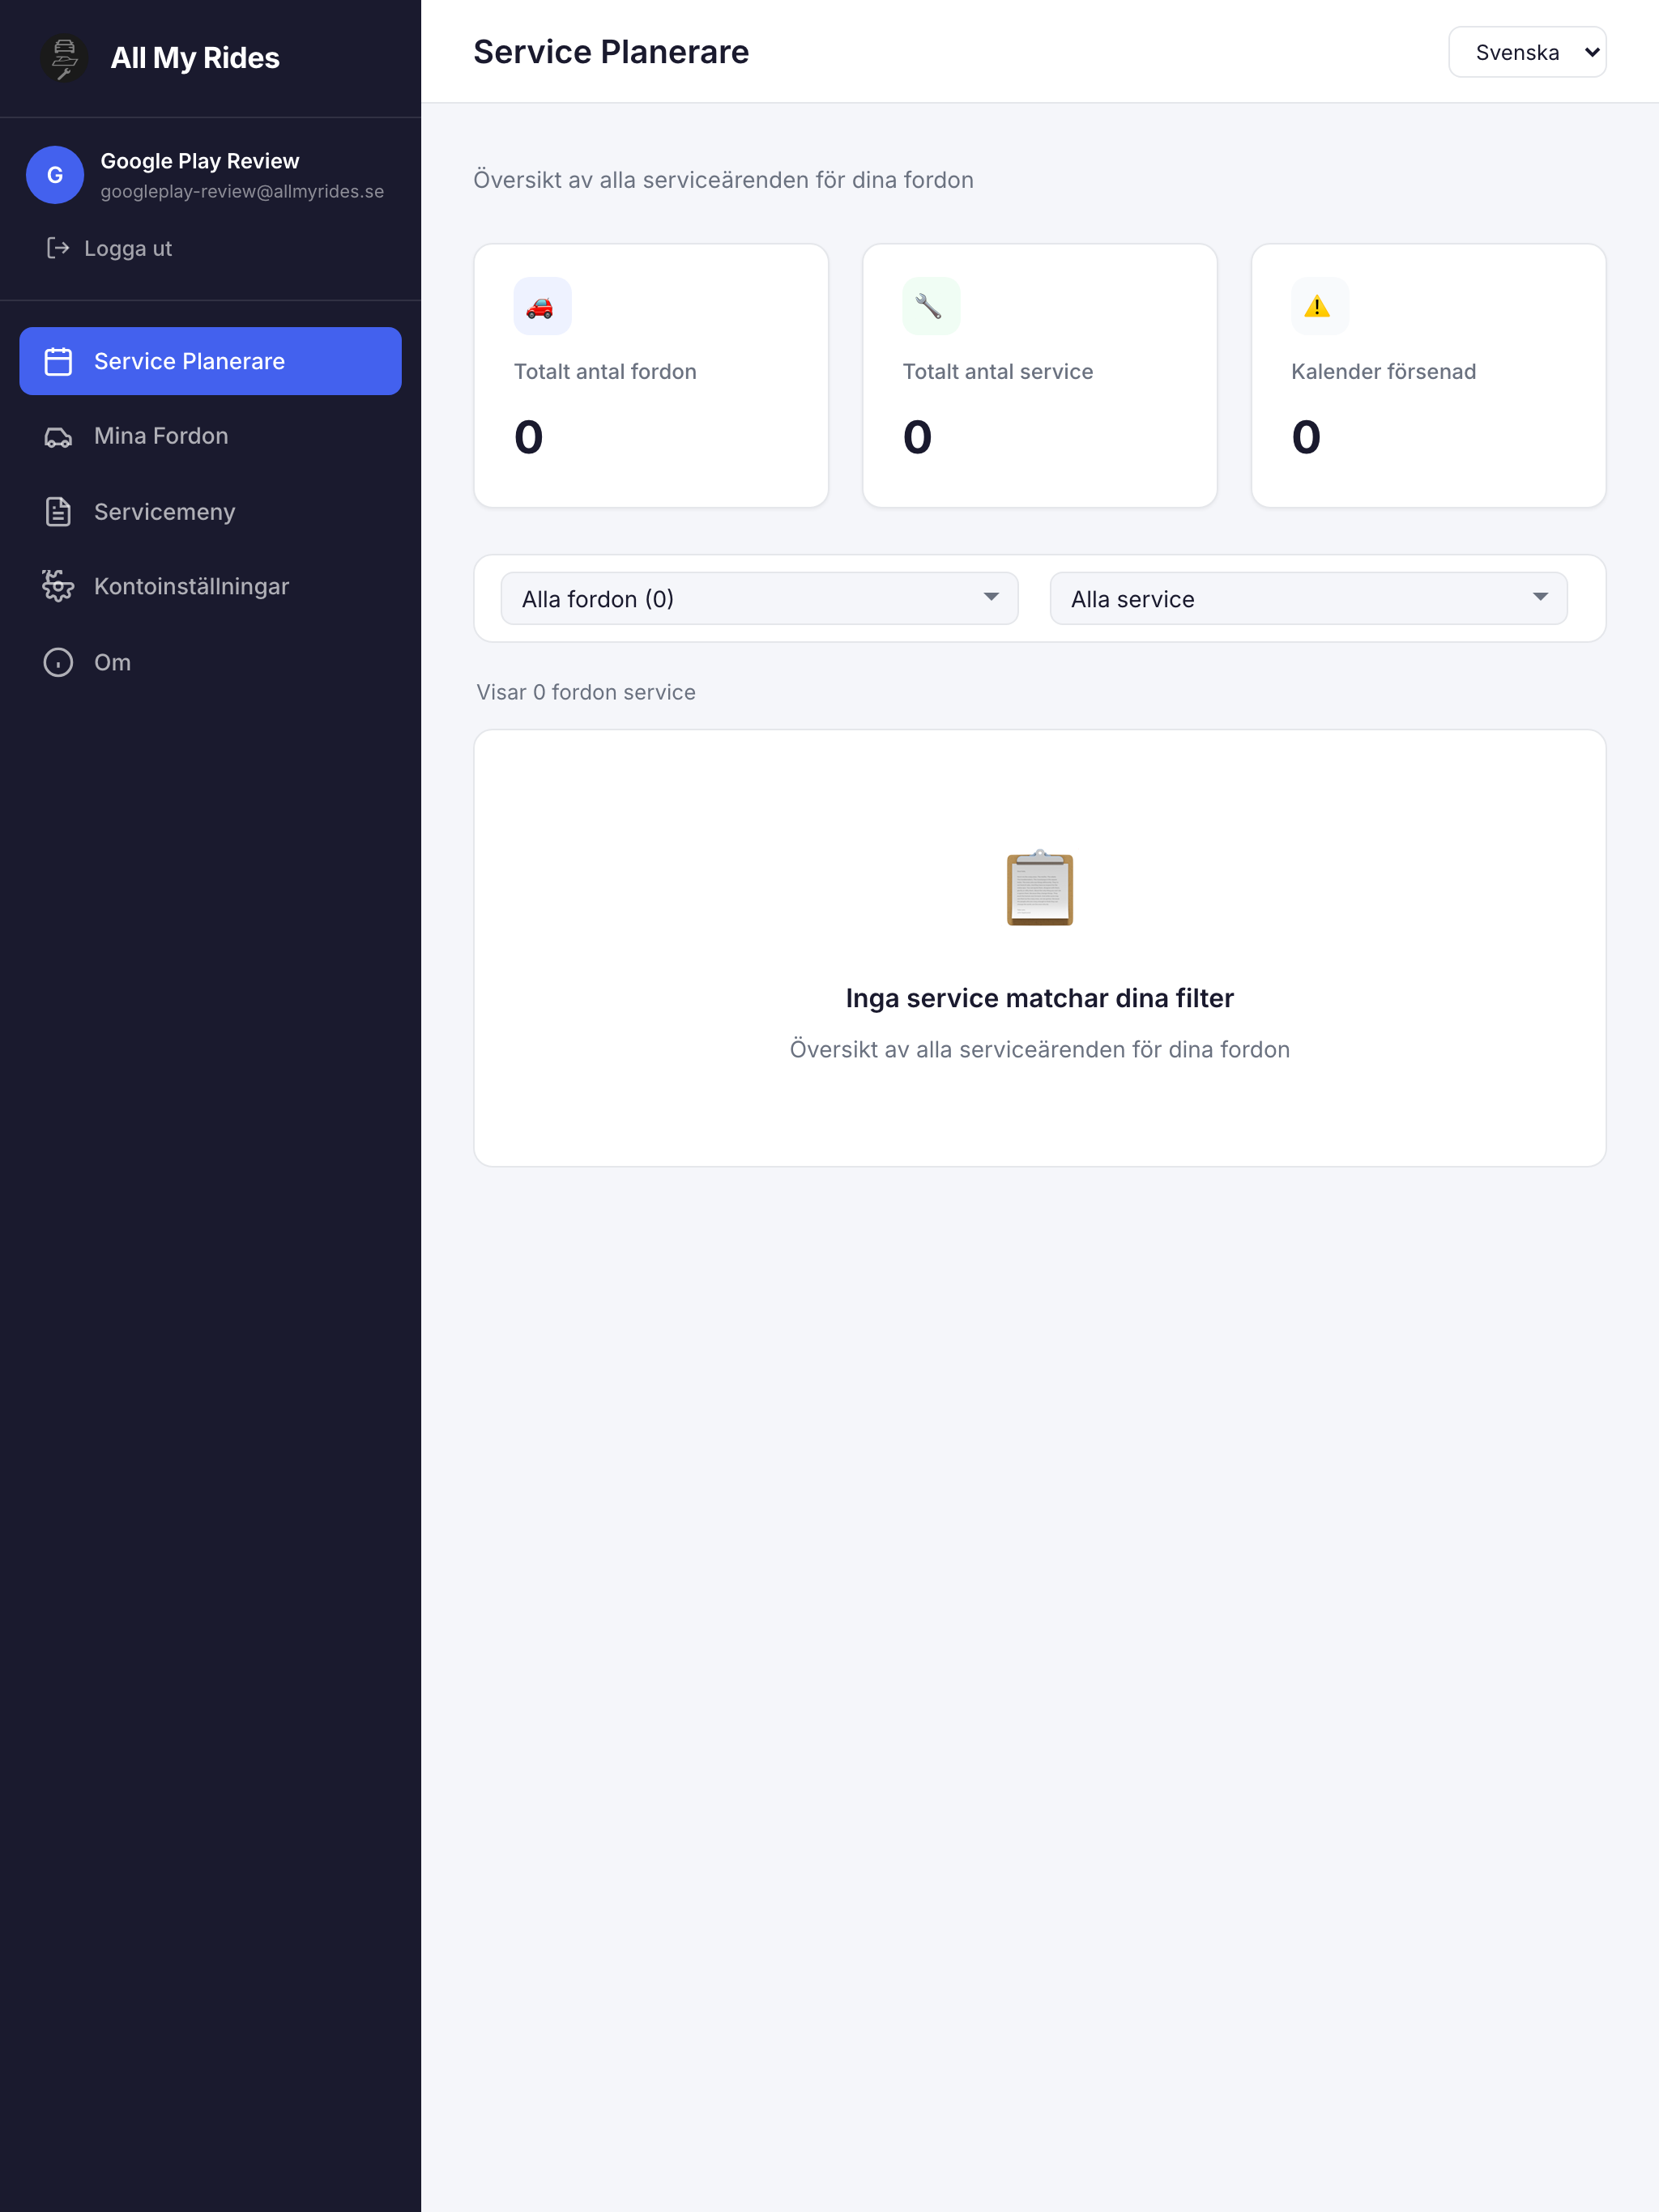Viewport: 1659px width, 2212px height.
Task: Click the googleplay-review@allmyrides.se email
Action: click(x=242, y=191)
